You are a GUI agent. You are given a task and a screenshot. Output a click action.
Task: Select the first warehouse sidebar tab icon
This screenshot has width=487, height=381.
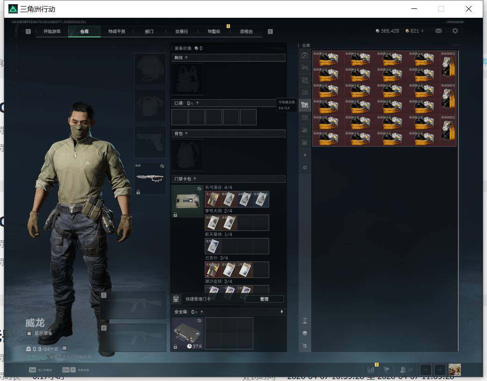click(305, 56)
